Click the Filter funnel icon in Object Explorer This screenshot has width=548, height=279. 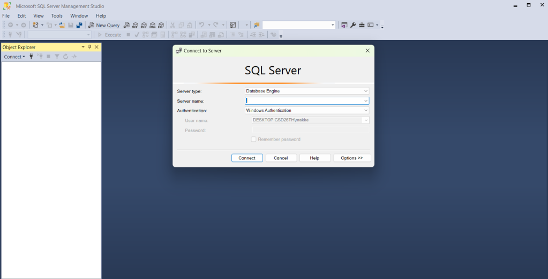pyautogui.click(x=57, y=57)
